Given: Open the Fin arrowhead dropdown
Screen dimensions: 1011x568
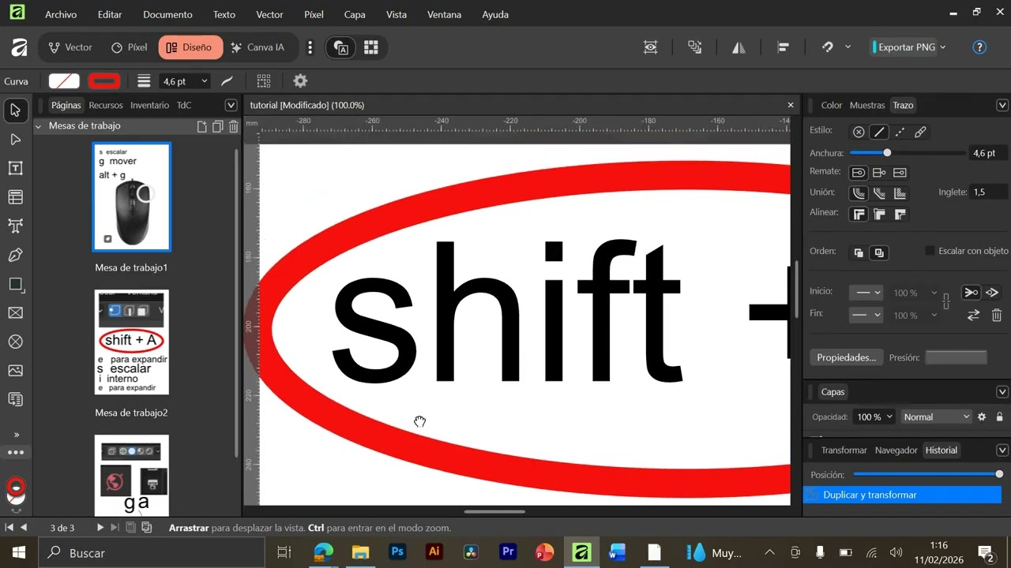Looking at the screenshot, I should click(866, 315).
